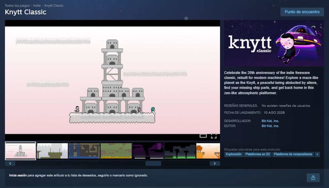Select the white tower screenshot thumbnail
329x188 pixels.
[21, 151]
